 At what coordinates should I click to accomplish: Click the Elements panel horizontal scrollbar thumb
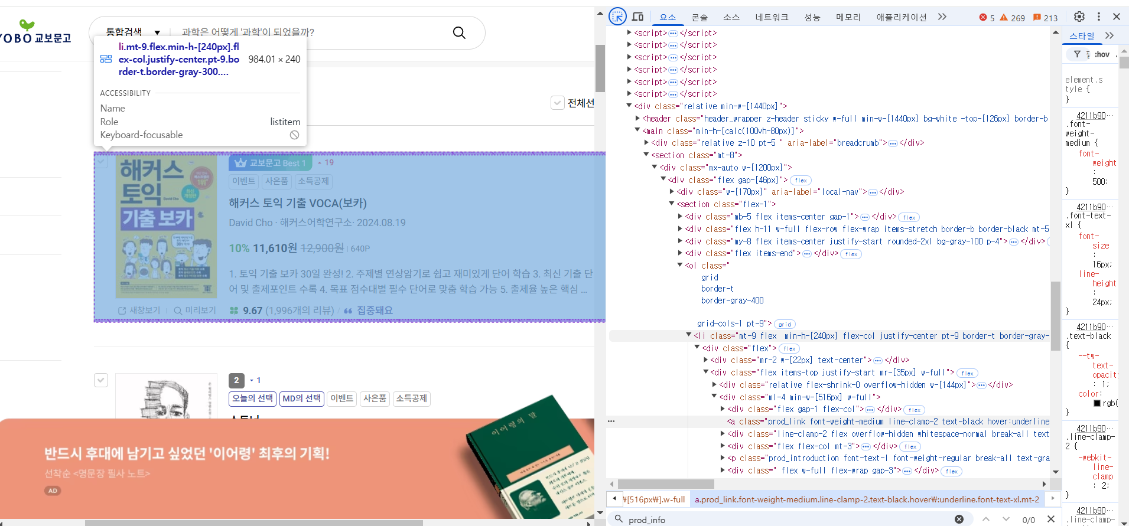[666, 484]
